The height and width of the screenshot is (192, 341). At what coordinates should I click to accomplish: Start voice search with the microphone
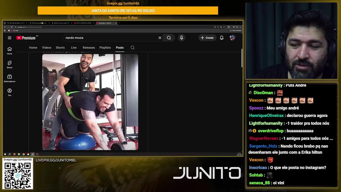(182, 38)
